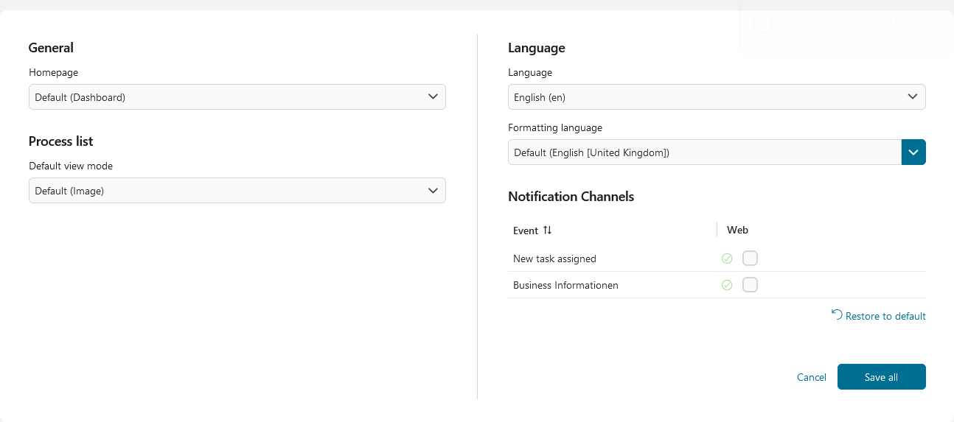Click the Cancel link

(x=812, y=377)
